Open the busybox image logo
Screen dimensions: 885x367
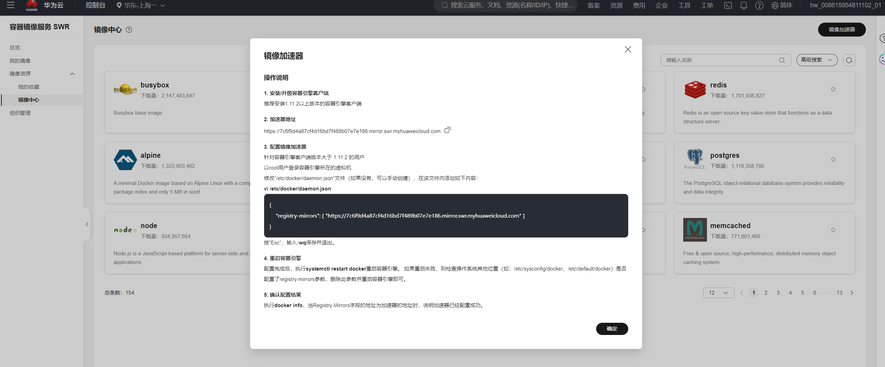click(125, 90)
